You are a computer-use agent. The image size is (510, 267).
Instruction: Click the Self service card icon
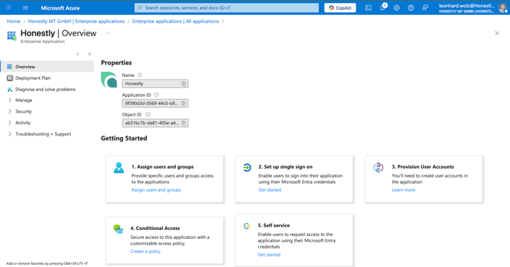pos(247,226)
